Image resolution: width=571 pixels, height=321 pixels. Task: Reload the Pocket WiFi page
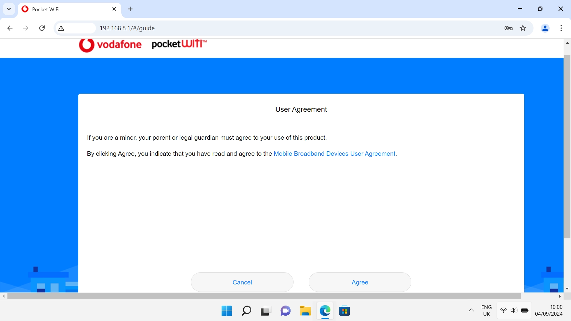click(x=42, y=28)
